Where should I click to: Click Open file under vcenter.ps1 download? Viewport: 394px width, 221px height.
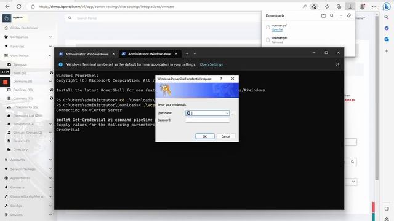277,29
